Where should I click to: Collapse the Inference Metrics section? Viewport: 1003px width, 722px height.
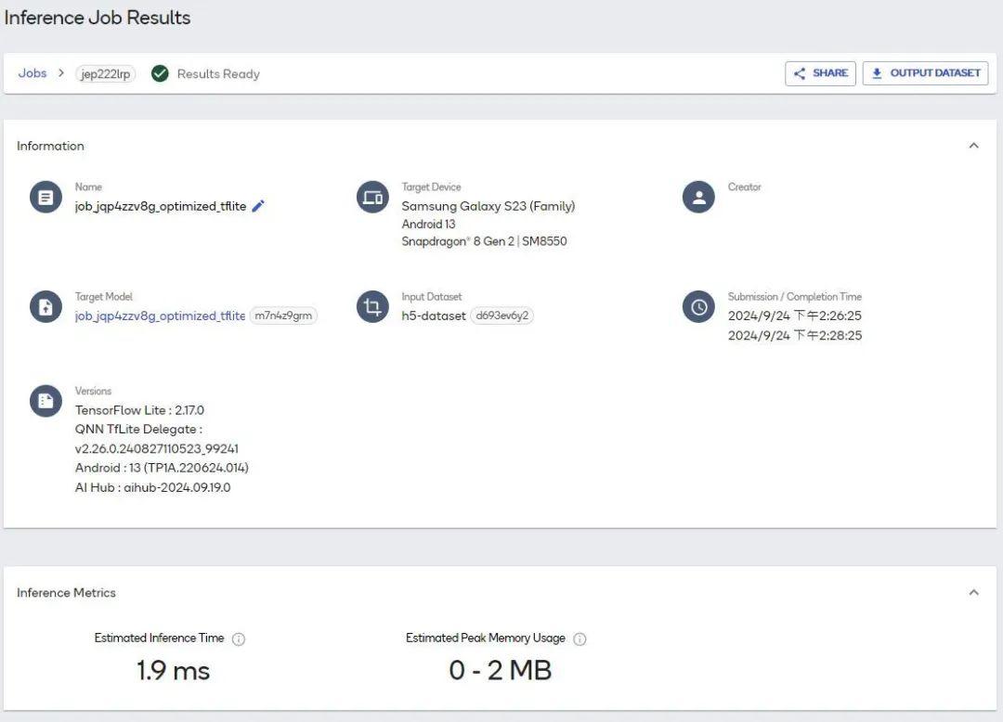(973, 592)
